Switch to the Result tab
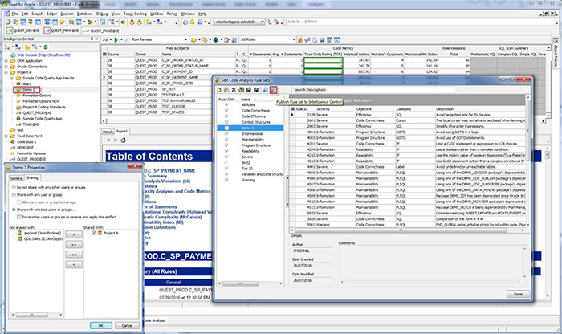This screenshot has height=334, width=562. [x=108, y=132]
